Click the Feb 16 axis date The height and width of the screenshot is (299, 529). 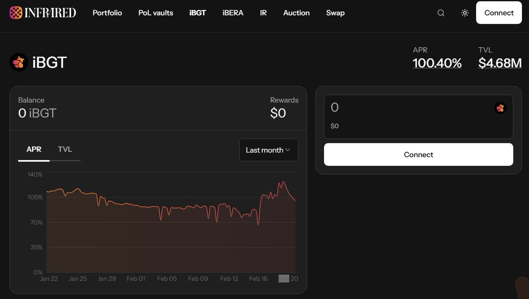[258, 279]
